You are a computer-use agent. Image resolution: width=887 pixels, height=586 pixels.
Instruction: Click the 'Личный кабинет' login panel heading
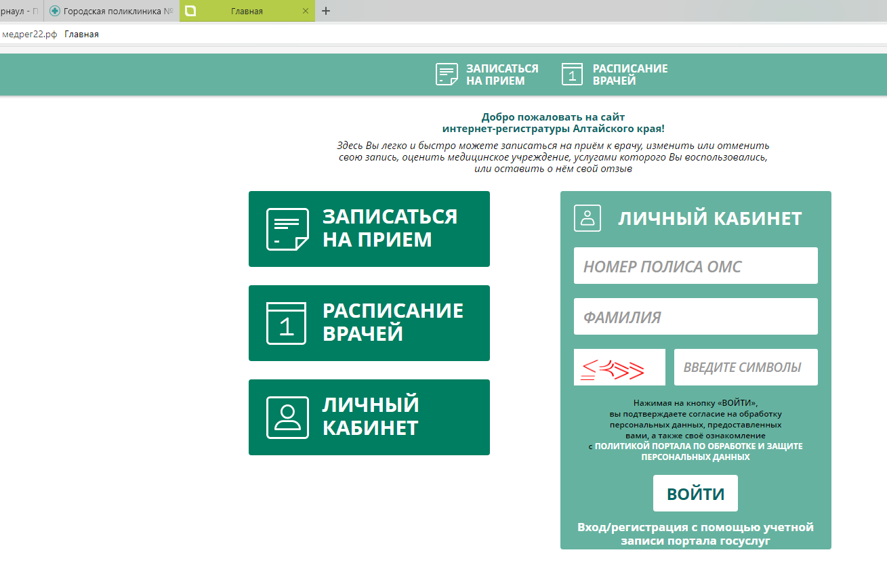710,218
